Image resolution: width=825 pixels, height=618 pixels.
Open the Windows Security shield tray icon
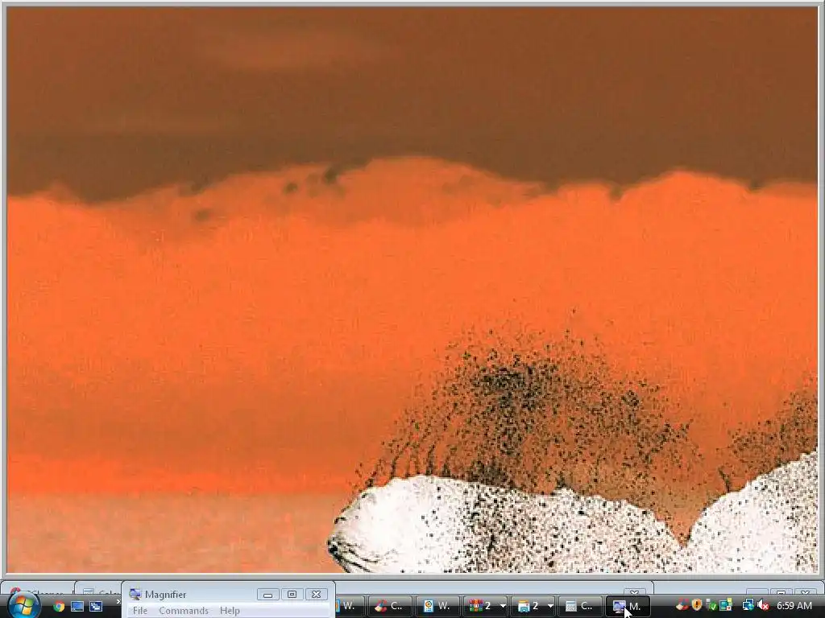(x=697, y=605)
